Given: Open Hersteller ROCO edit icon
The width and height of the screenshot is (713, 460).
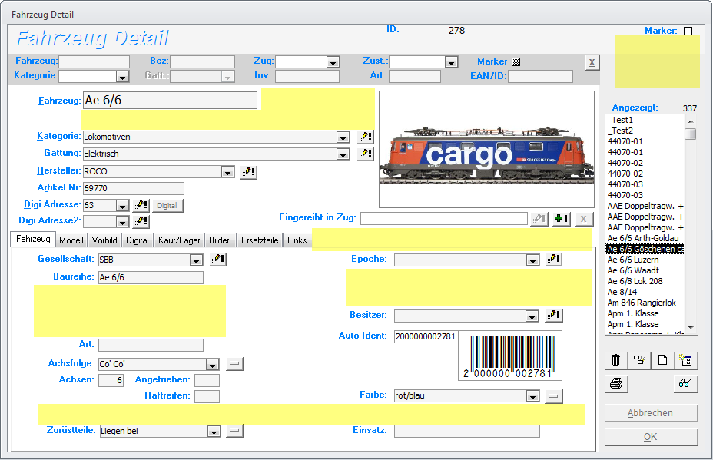Looking at the screenshot, I should 248,172.
